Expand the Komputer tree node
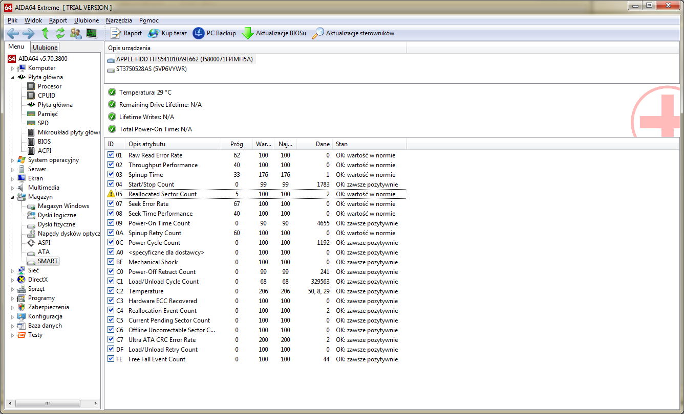 [x=12, y=68]
